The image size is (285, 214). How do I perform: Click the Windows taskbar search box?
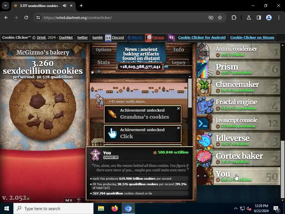point(53,208)
